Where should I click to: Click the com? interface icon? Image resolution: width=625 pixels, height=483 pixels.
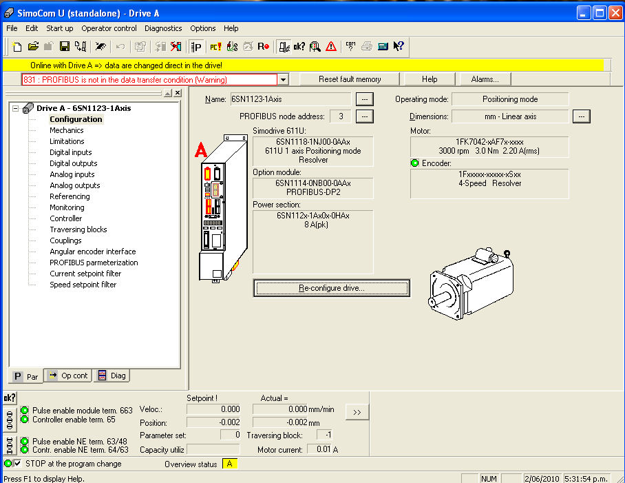350,47
